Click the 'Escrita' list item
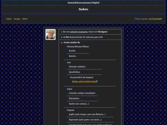Image resolution: width=167 pixels, height=125 pixels. [72, 51]
